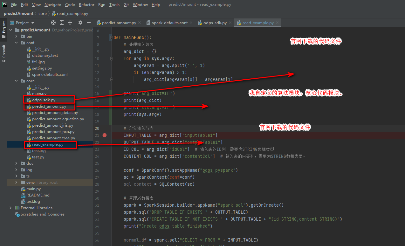Open the Navigate menu
The height and width of the screenshot is (246, 405).
(x=53, y=5)
